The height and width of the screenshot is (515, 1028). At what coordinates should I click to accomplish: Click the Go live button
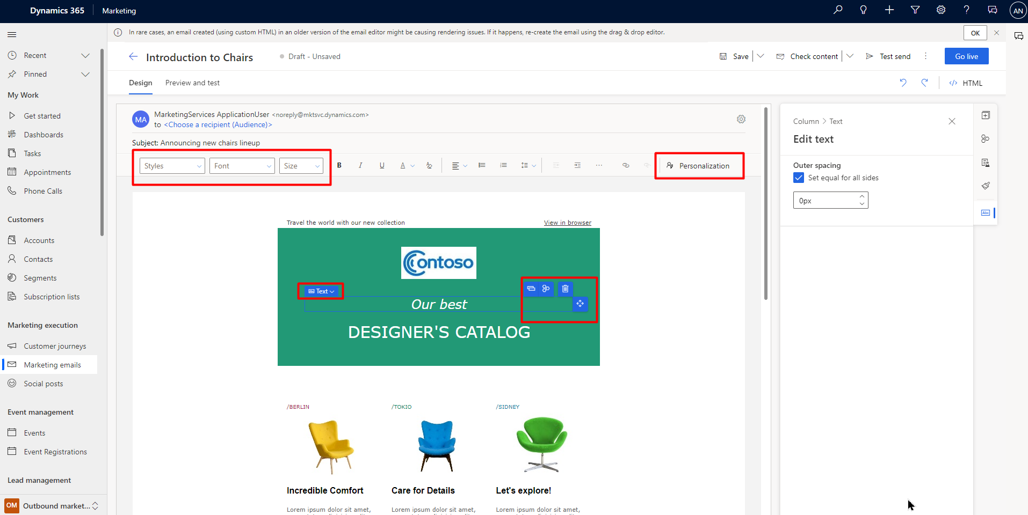(x=966, y=56)
